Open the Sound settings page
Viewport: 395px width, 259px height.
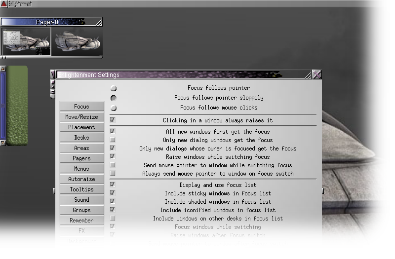point(81,200)
